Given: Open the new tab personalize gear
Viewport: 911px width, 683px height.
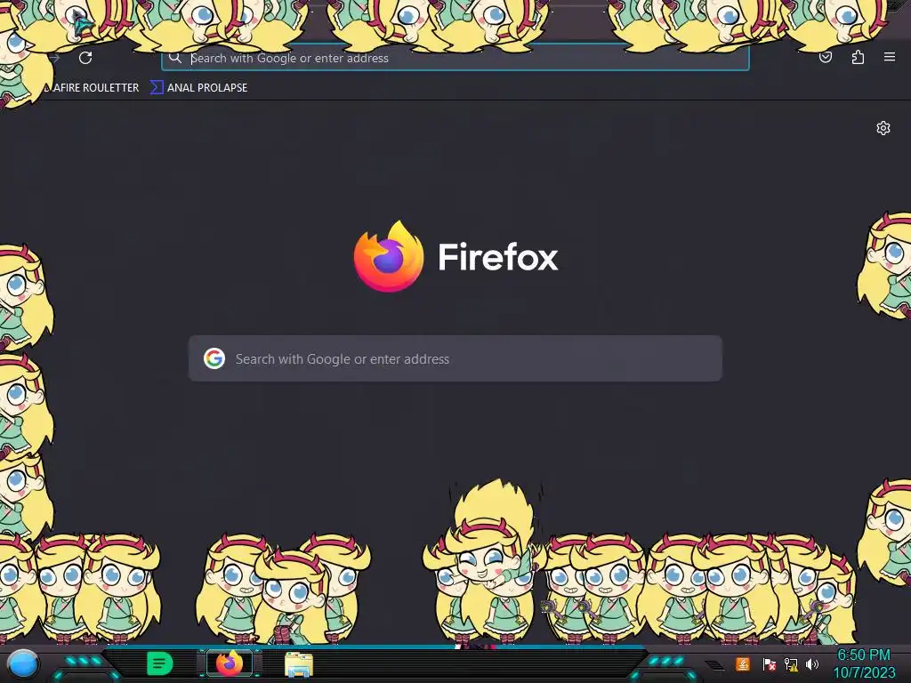Looking at the screenshot, I should [x=883, y=128].
